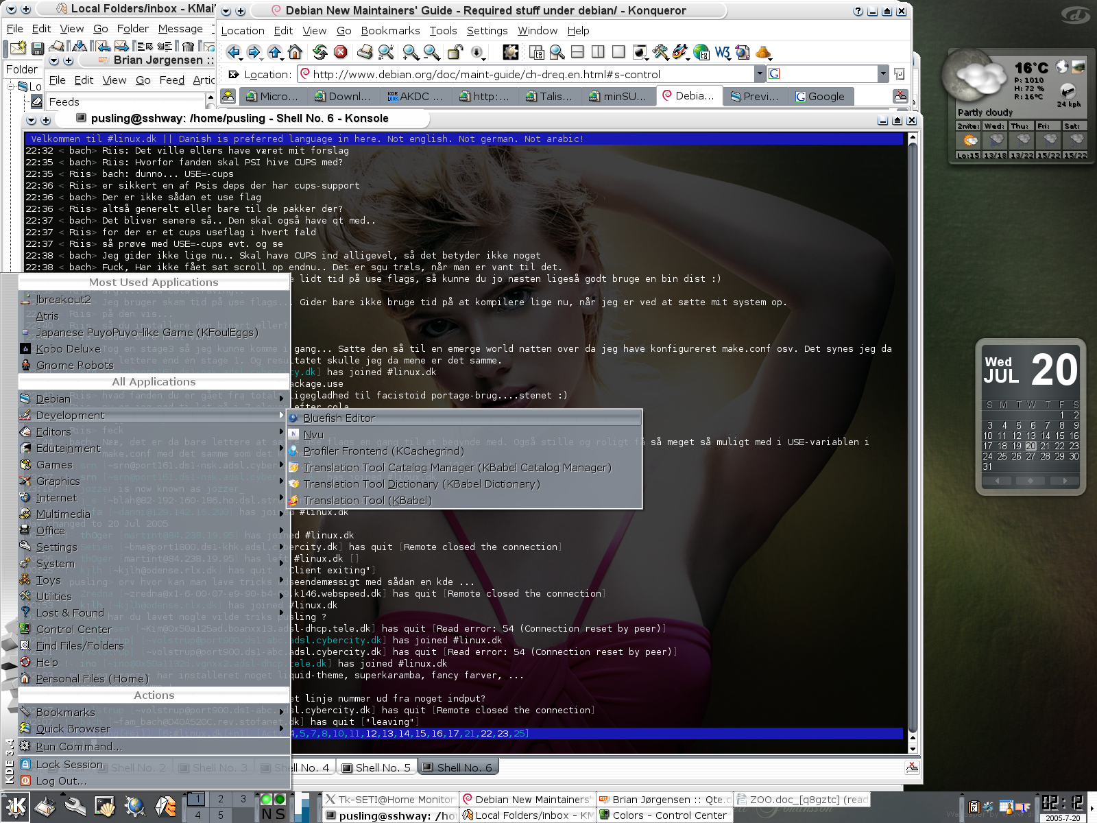Launch Nvu from the Development submenu

[x=464, y=434]
